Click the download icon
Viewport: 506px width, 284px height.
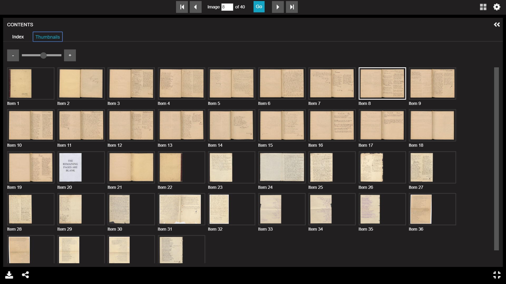(x=9, y=275)
